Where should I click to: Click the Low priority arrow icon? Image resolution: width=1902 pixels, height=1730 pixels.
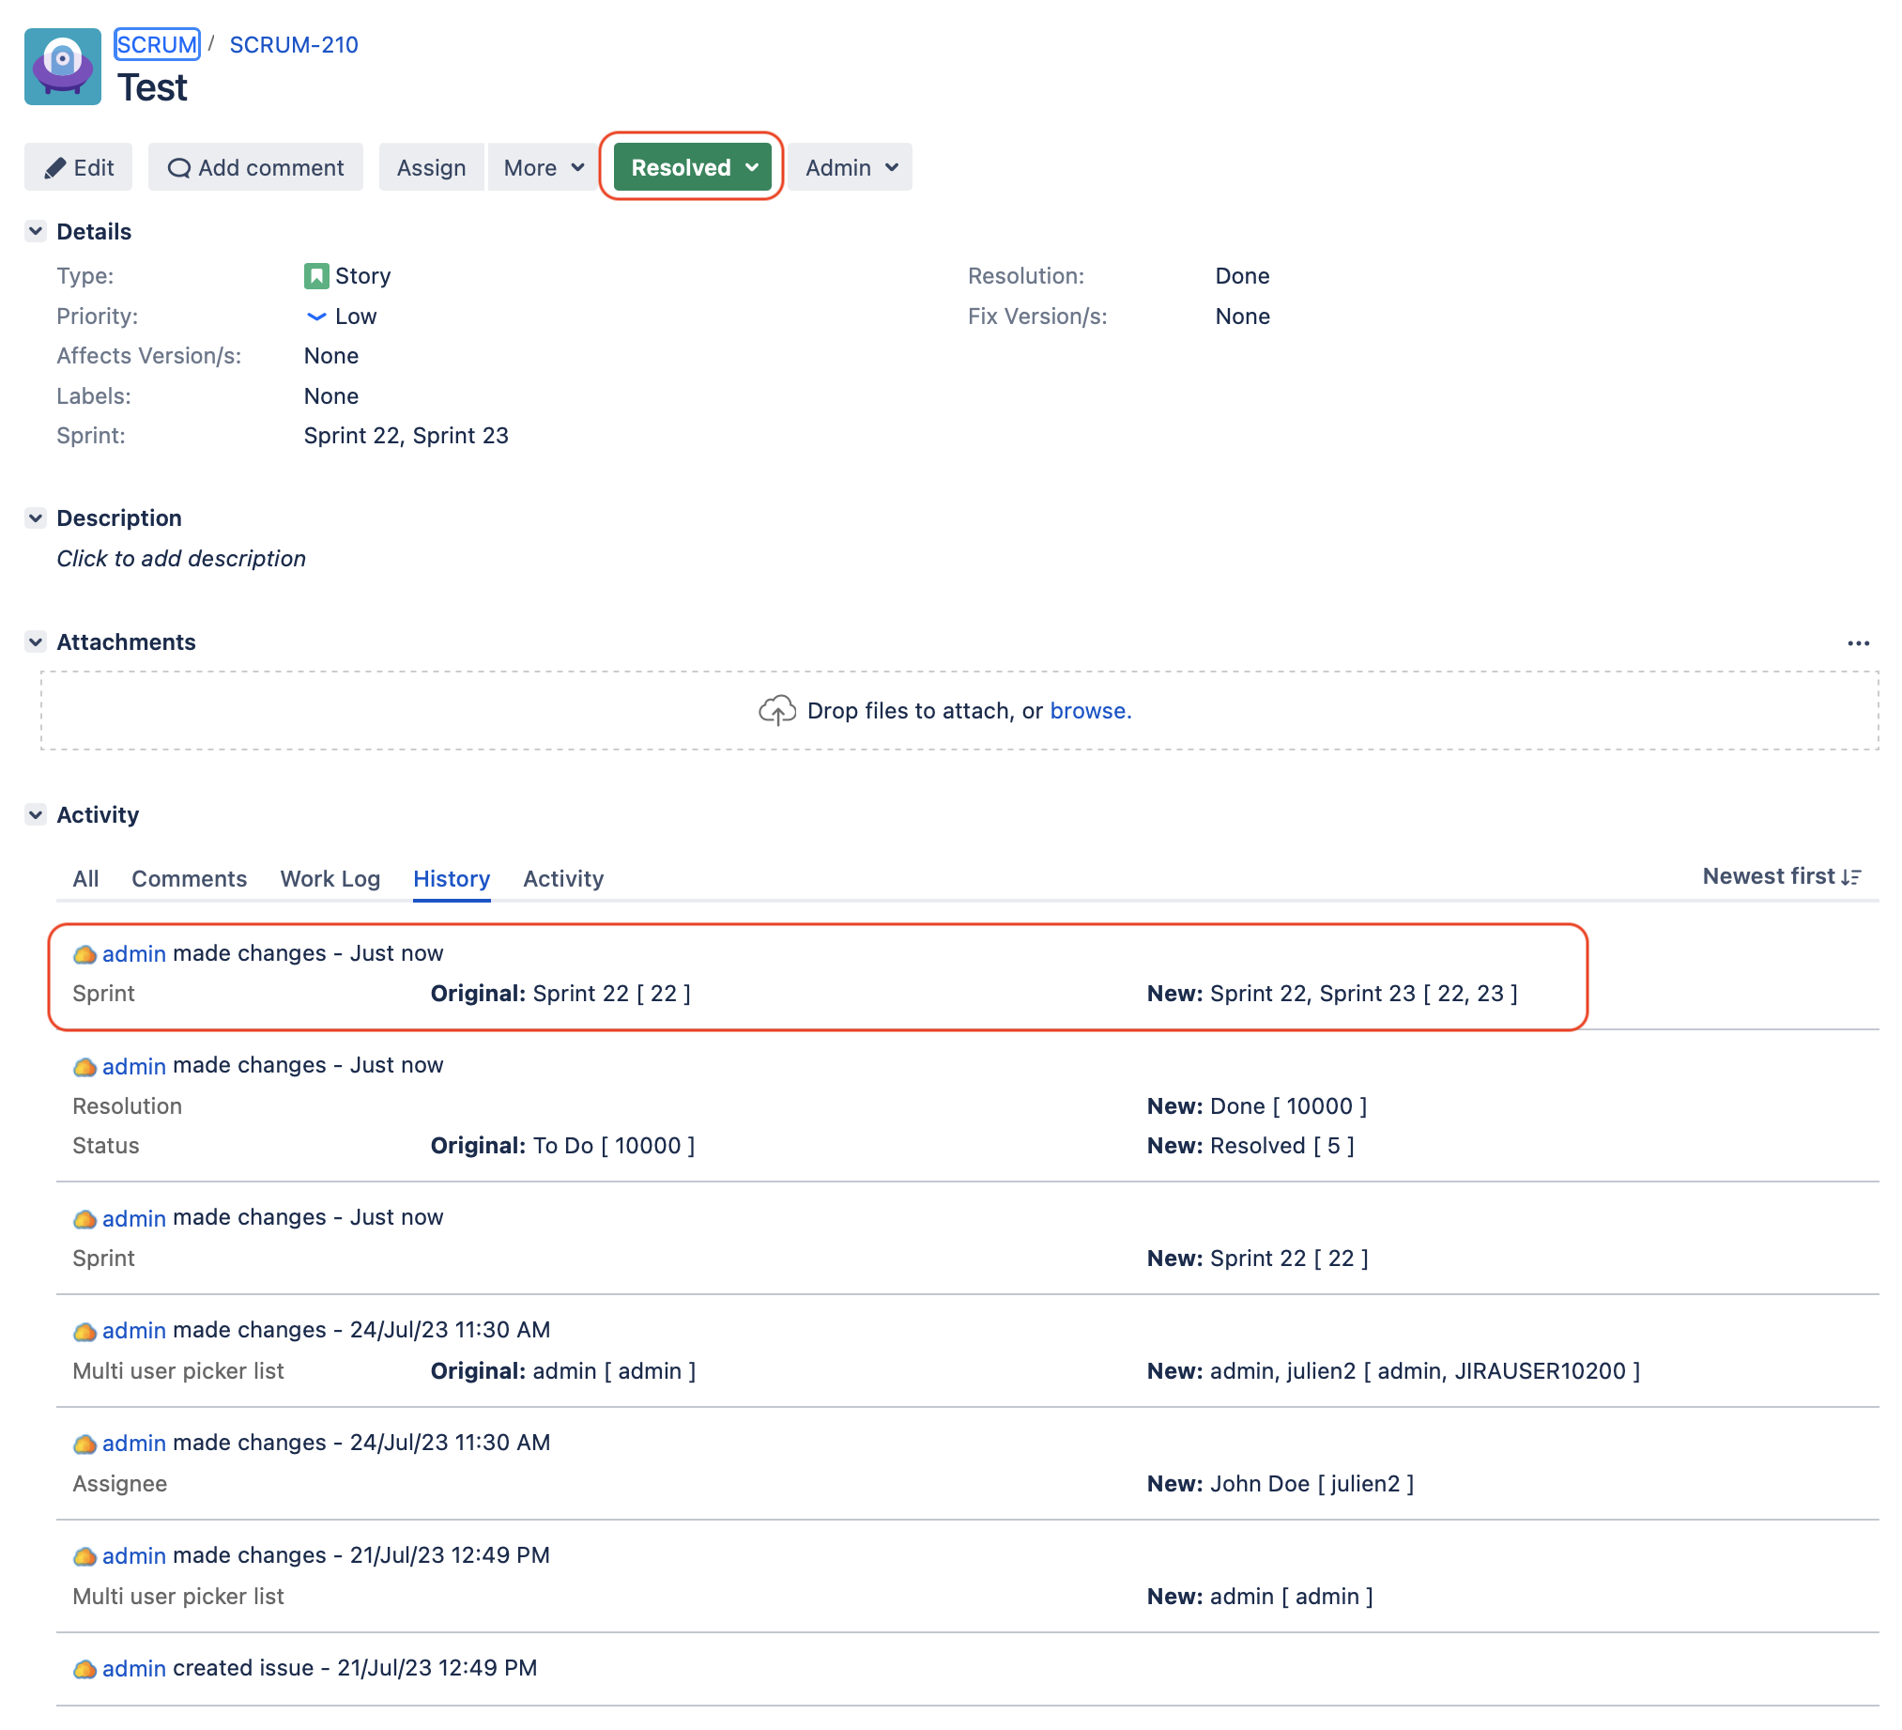tap(316, 317)
